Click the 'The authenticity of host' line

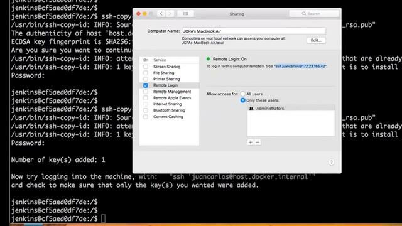point(72,33)
